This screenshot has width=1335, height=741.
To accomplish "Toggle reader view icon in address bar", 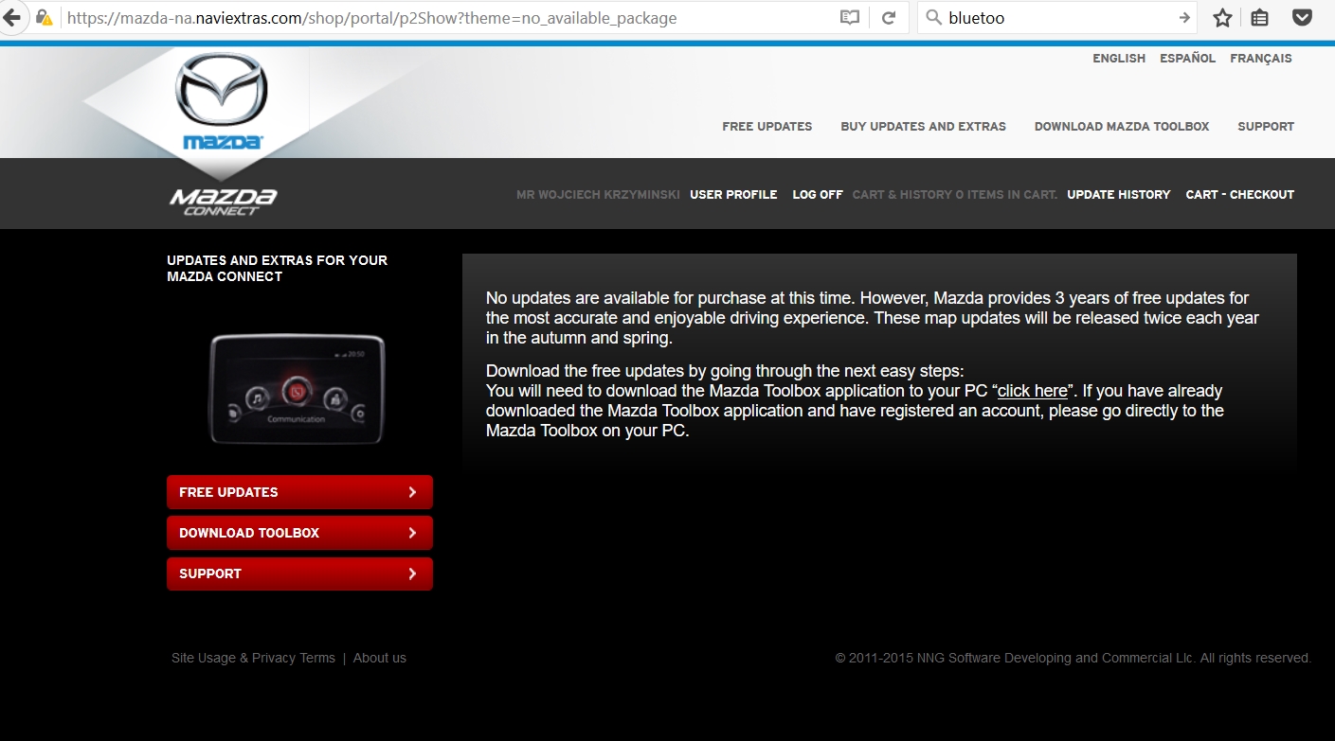I will (850, 18).
